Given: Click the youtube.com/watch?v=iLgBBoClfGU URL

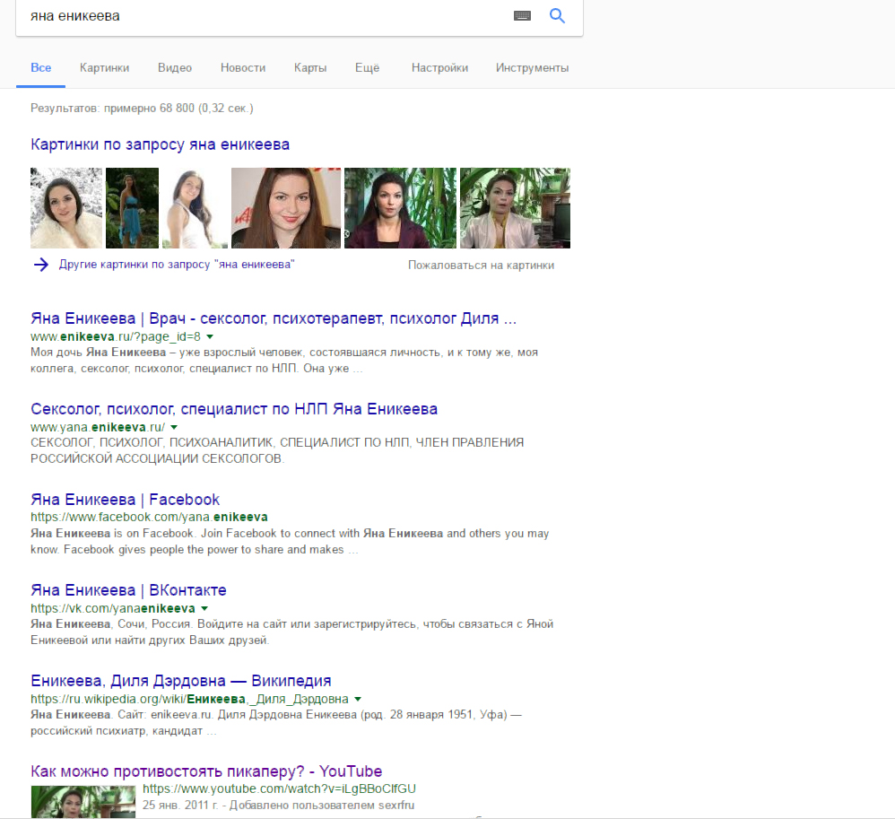Looking at the screenshot, I should coord(279,789).
